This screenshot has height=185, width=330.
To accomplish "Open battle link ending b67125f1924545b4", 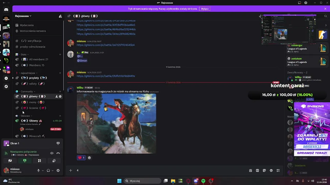I will pos(106,45).
